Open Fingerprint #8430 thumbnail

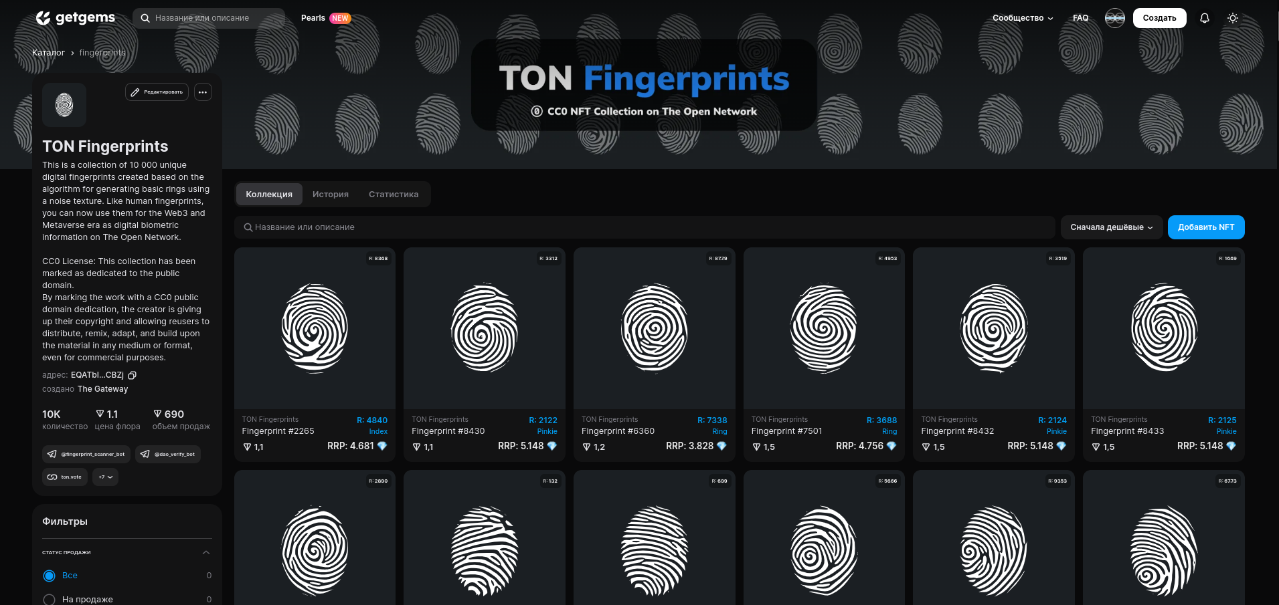pyautogui.click(x=485, y=328)
